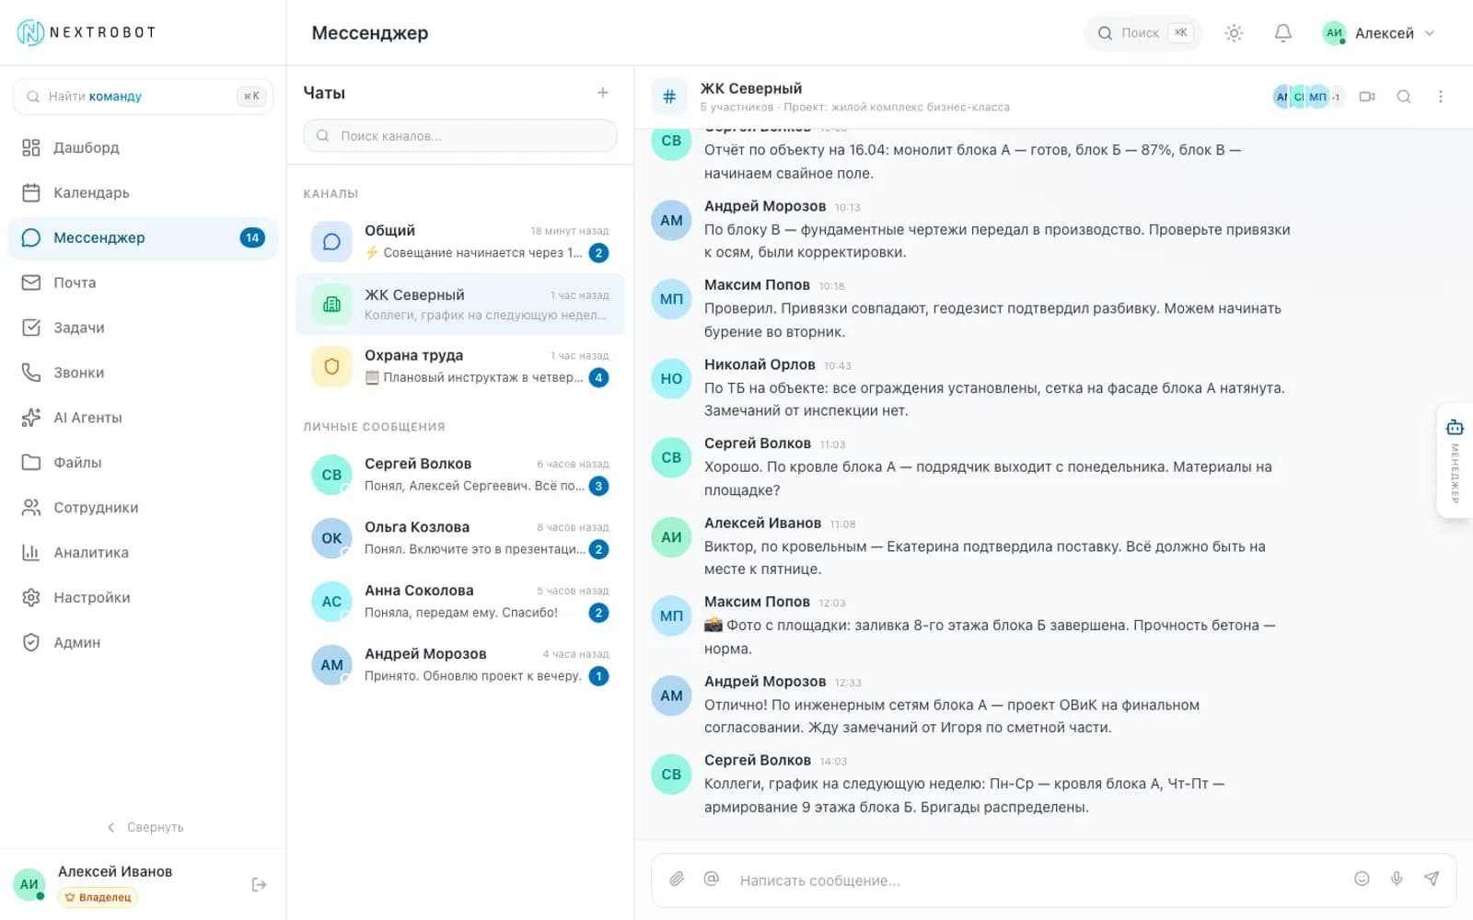Toggle the light/dark theme sun icon
Image resolution: width=1473 pixels, height=920 pixels.
(x=1234, y=33)
